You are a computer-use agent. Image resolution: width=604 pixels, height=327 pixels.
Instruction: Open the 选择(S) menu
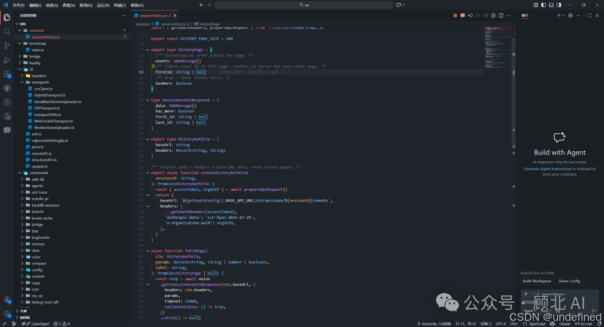click(x=51, y=5)
